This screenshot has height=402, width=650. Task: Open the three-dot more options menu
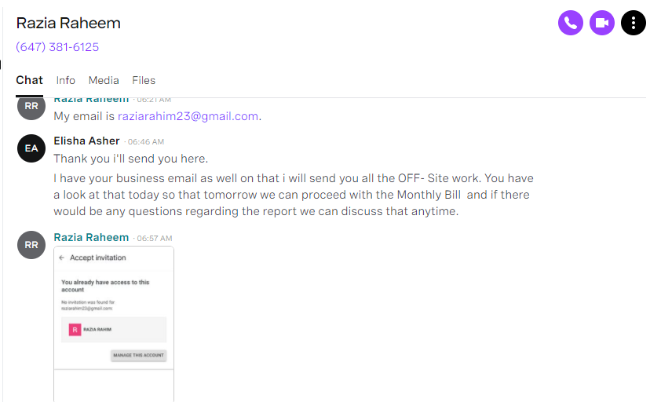coord(633,23)
